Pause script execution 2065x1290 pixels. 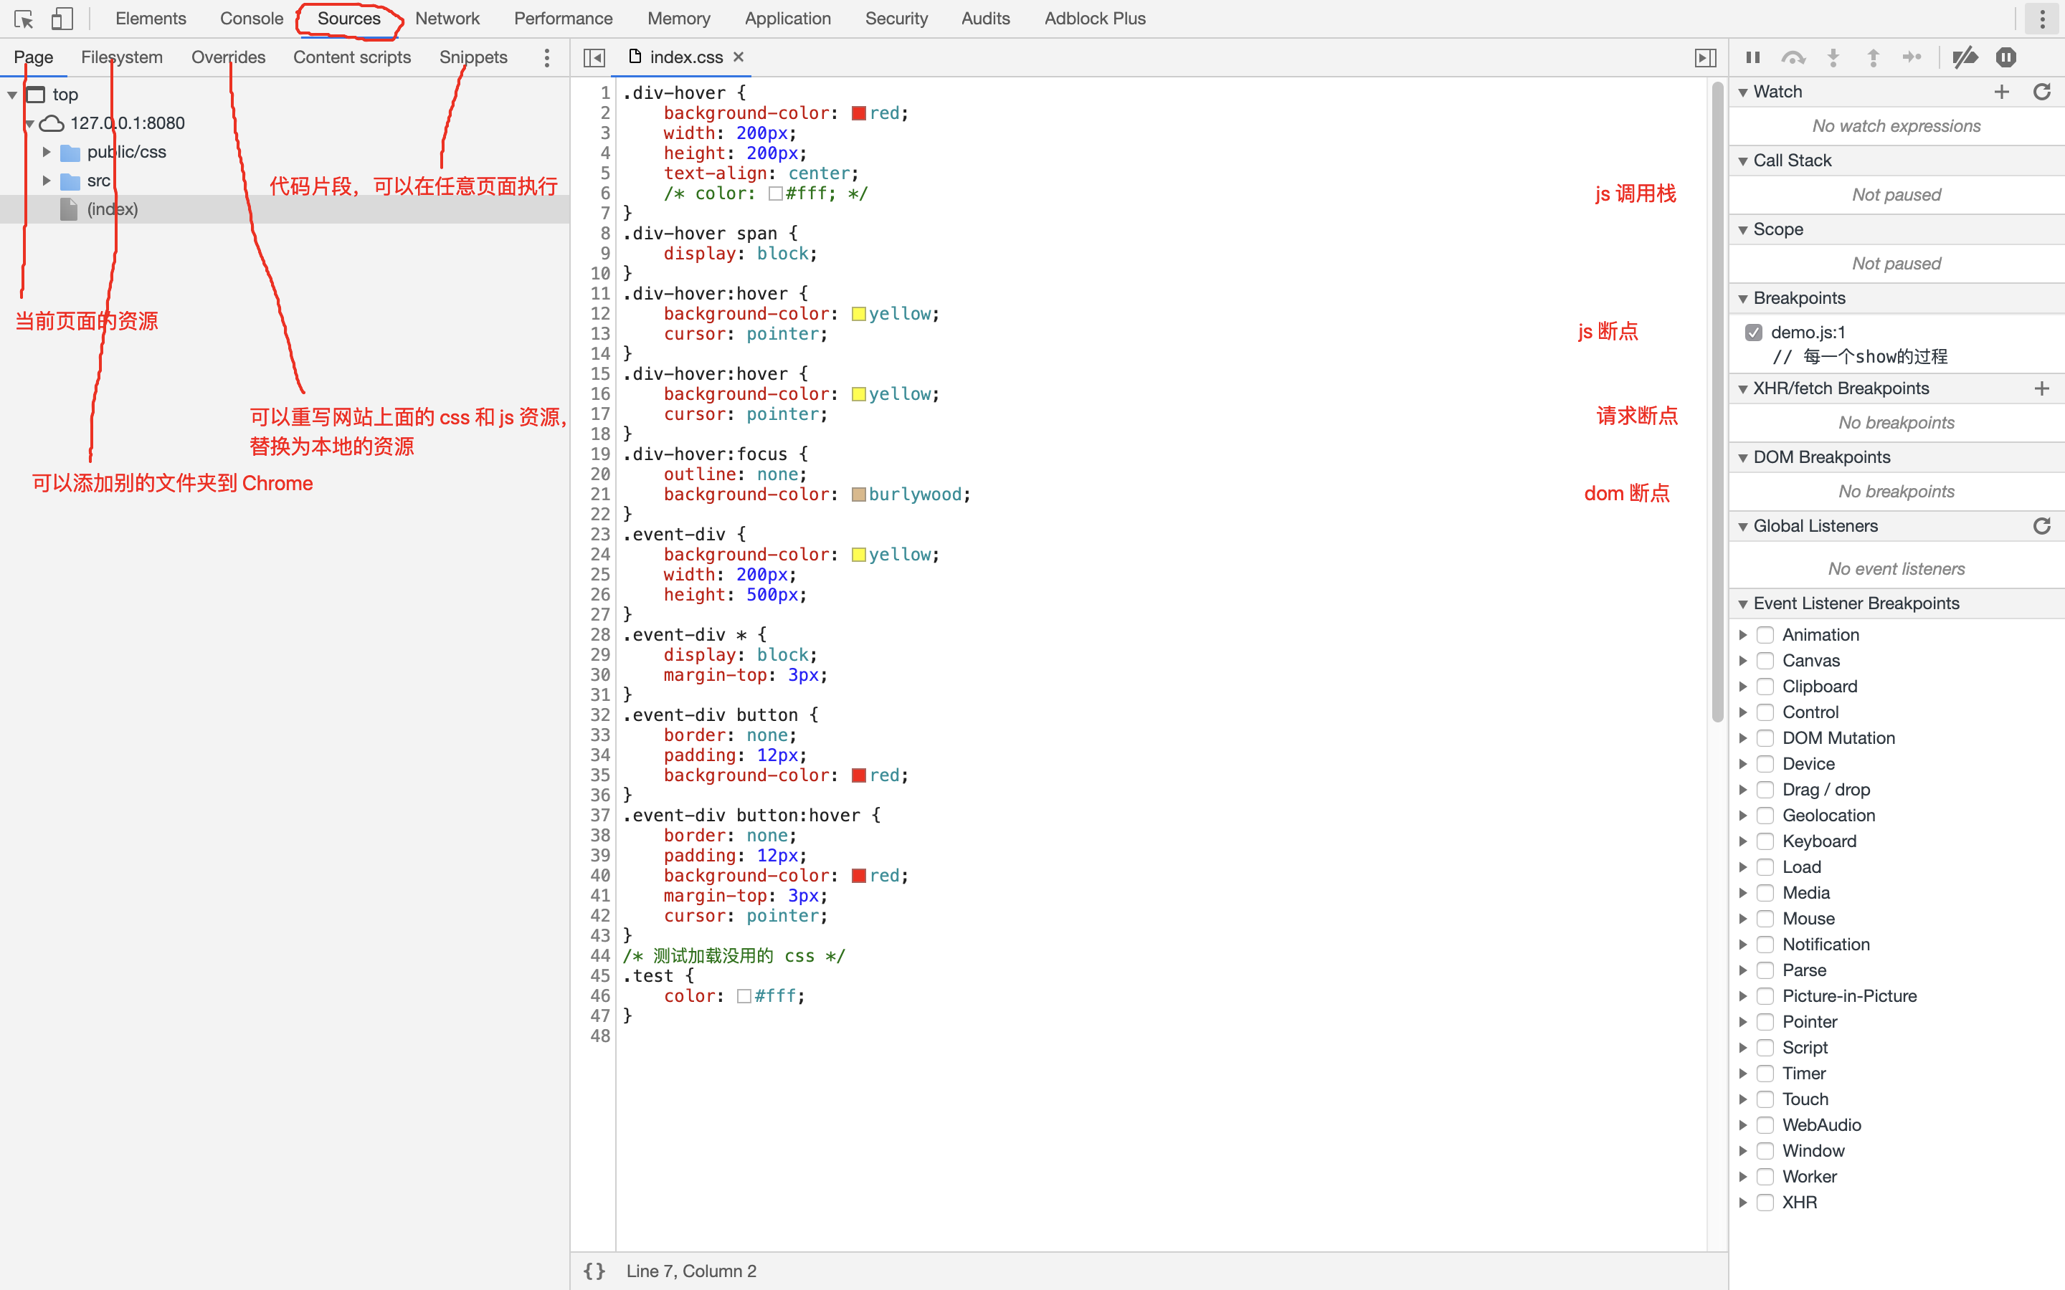coord(1752,57)
